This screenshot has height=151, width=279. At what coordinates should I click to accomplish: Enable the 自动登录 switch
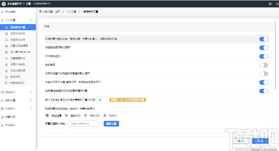pos(263,65)
